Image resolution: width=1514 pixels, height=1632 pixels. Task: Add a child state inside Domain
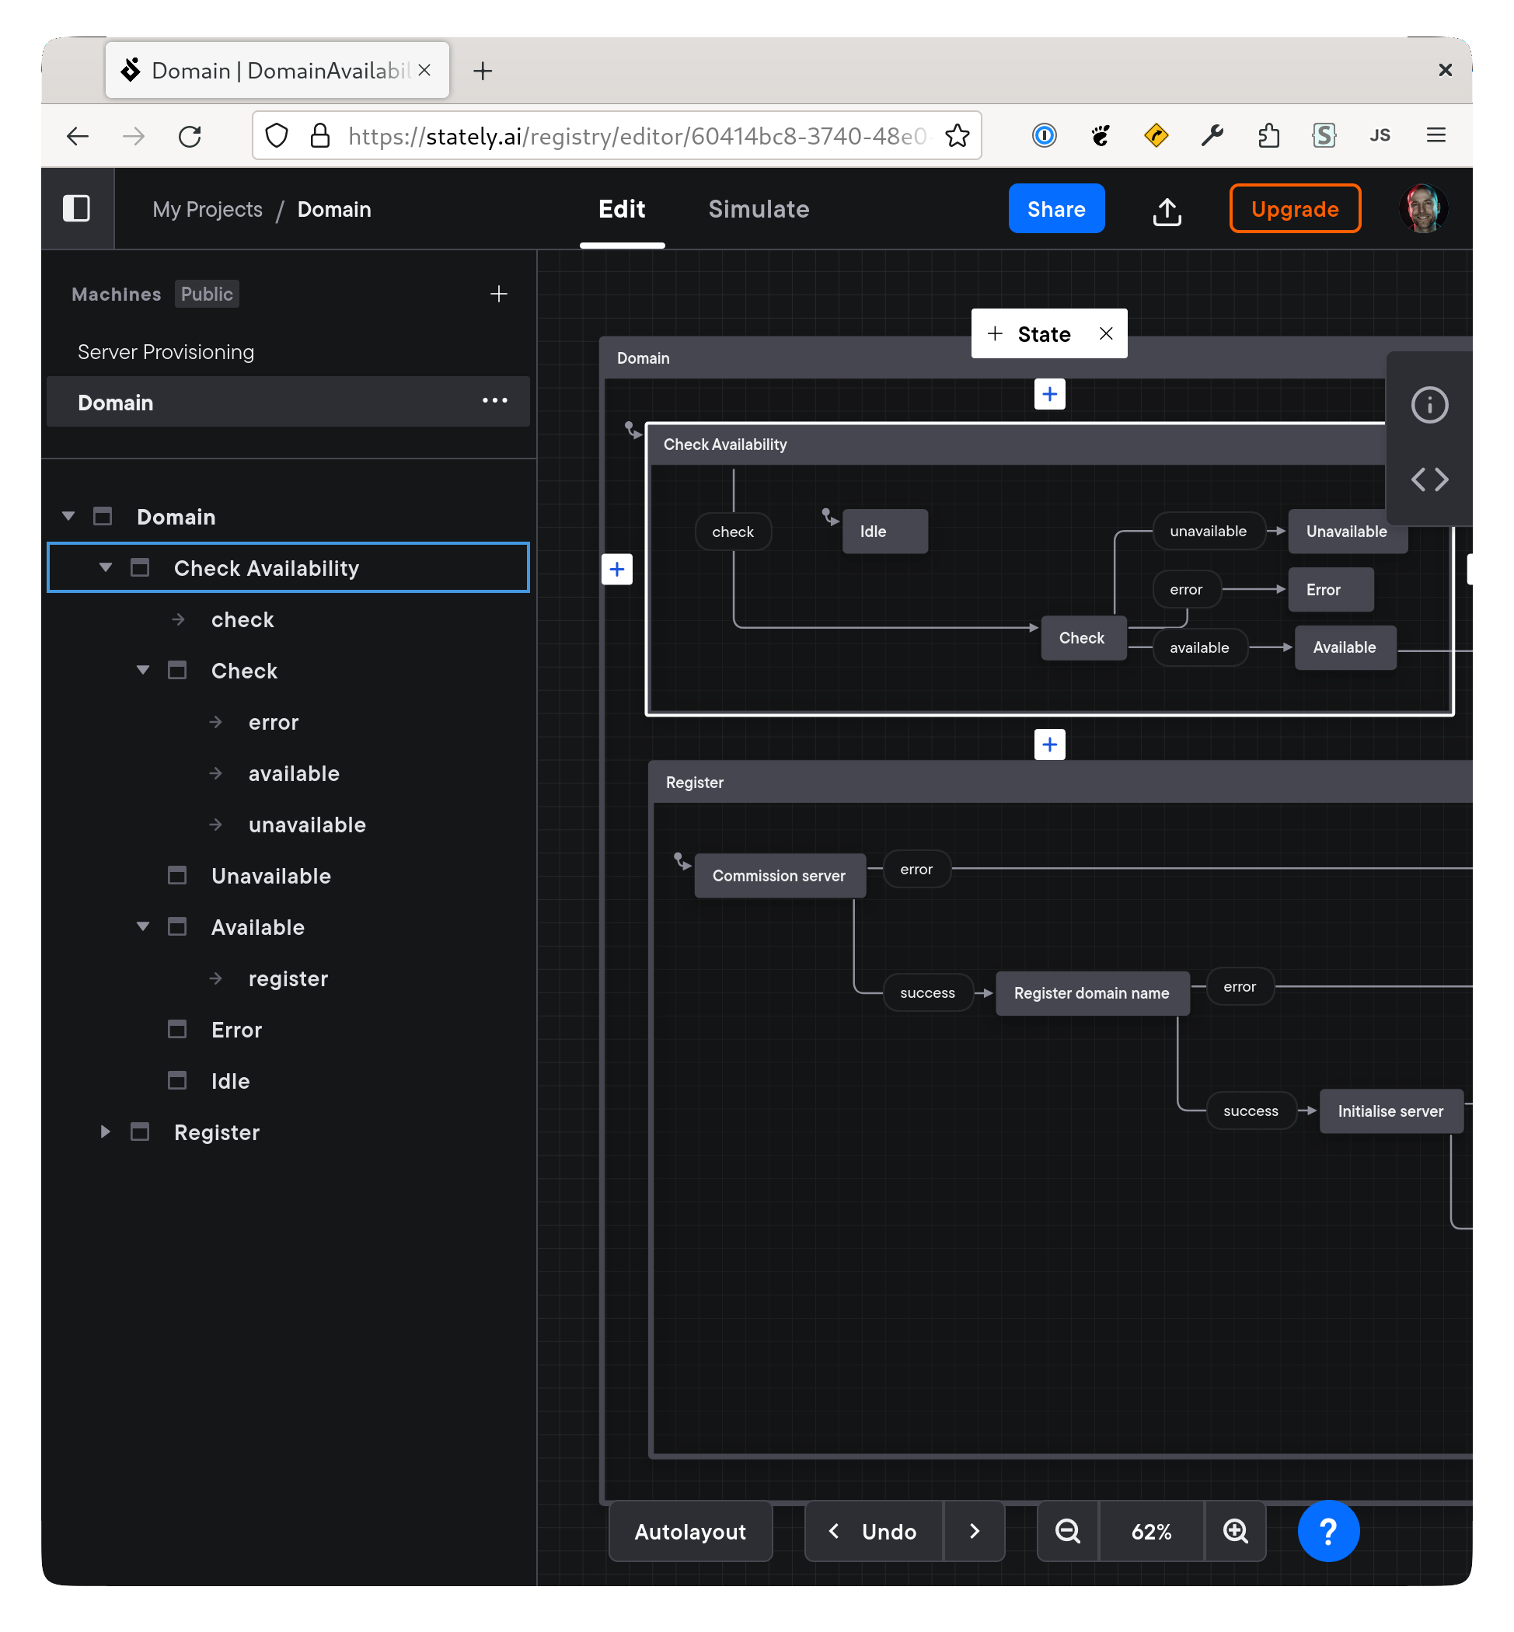1049,394
